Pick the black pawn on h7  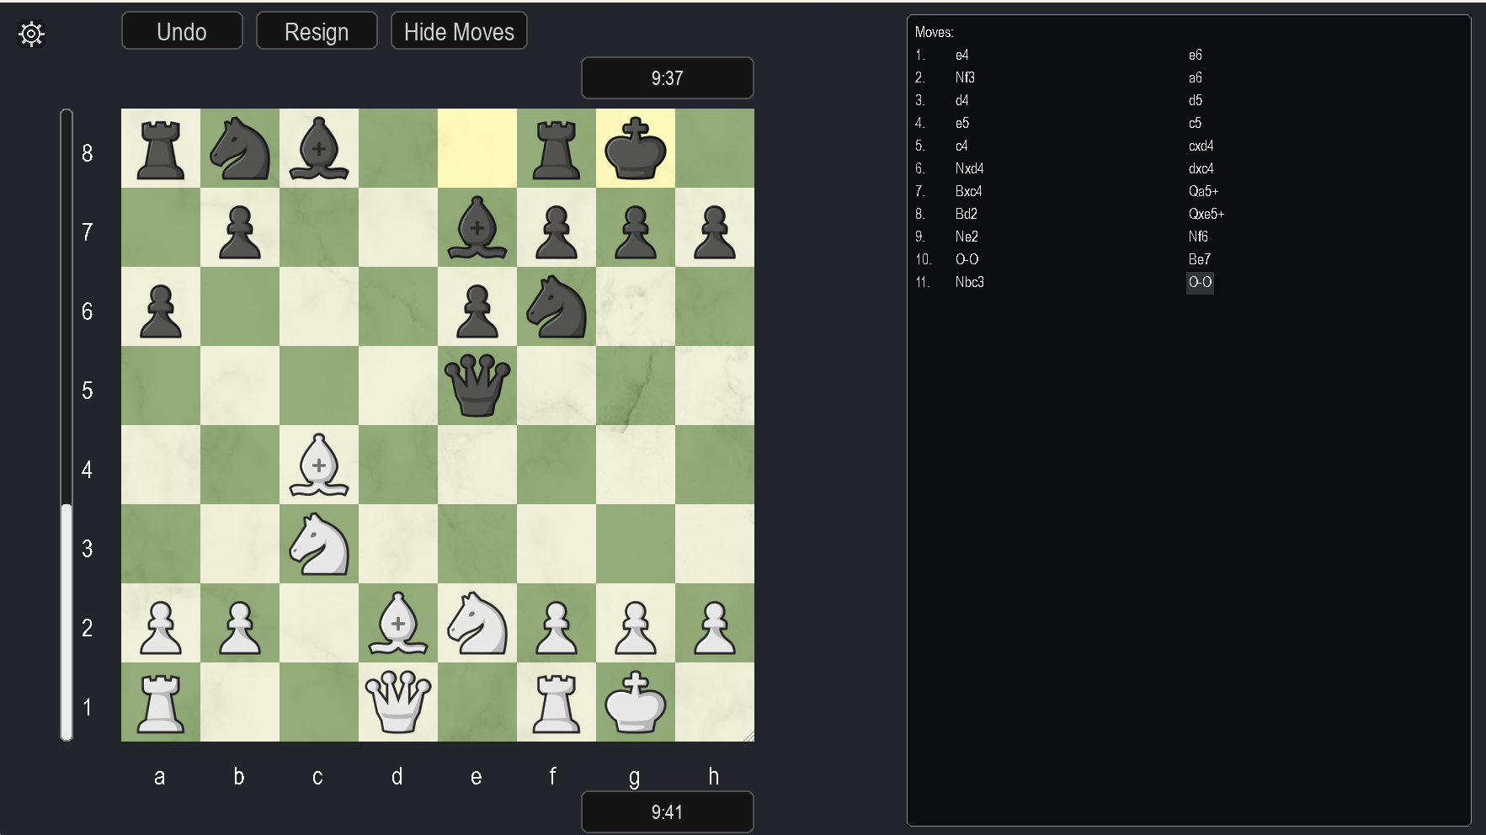click(715, 231)
